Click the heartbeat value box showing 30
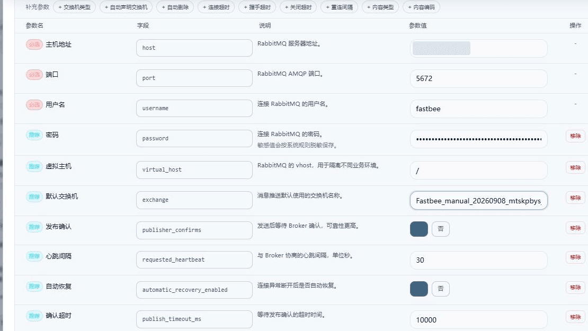This screenshot has height=331, width=588. [x=478, y=260]
